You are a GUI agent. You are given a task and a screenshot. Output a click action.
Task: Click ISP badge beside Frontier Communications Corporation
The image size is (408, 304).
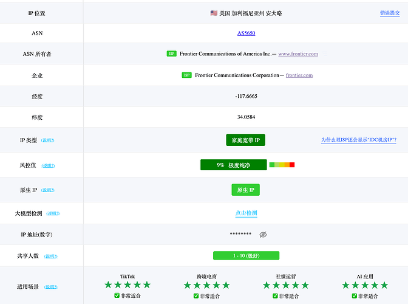pos(186,75)
